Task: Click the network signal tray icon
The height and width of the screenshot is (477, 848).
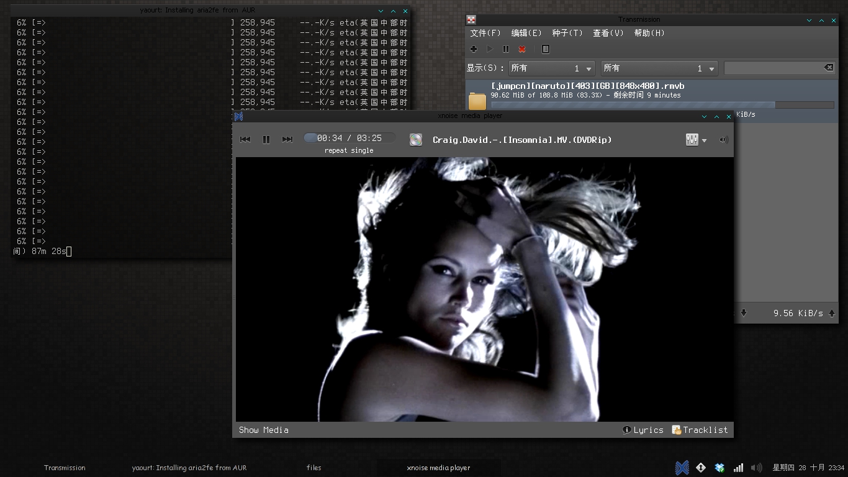Action: coord(738,468)
